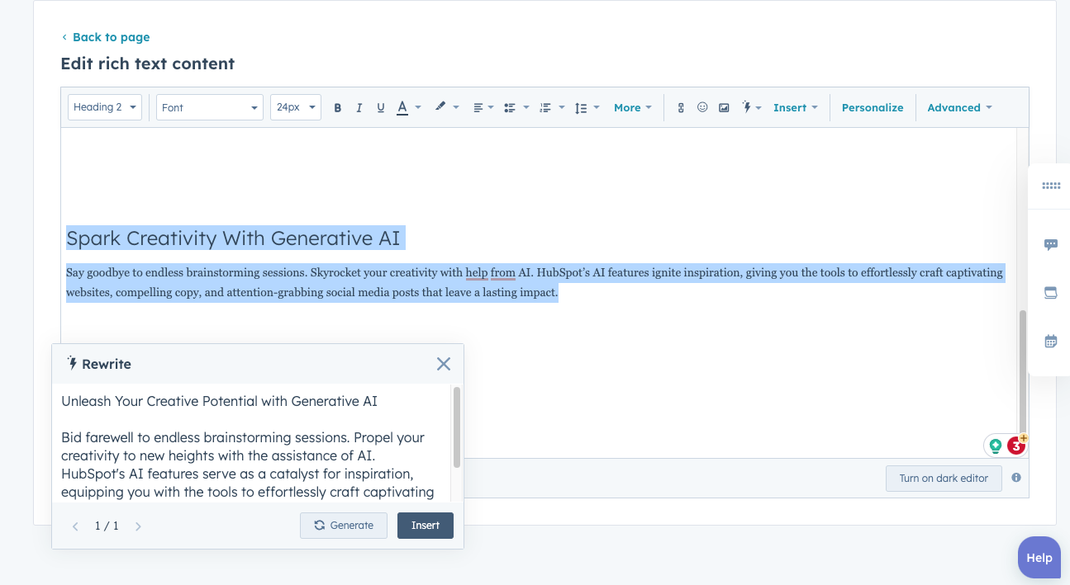Click the bulleted list icon

[510, 108]
